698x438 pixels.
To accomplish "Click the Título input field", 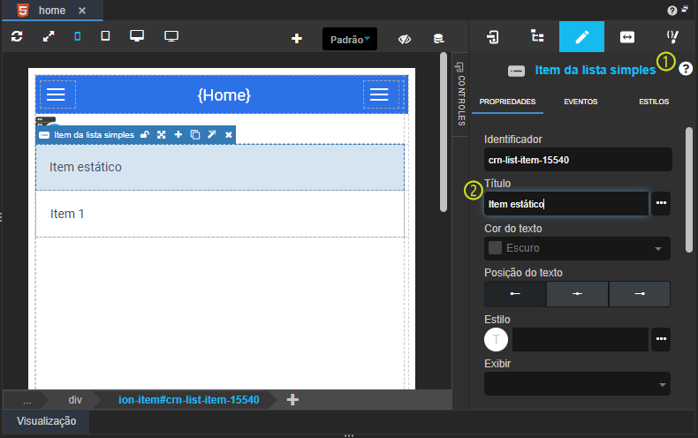I will pyautogui.click(x=566, y=204).
